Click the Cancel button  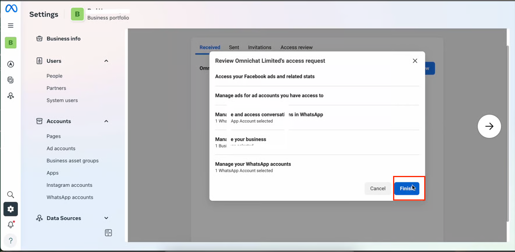click(x=378, y=188)
